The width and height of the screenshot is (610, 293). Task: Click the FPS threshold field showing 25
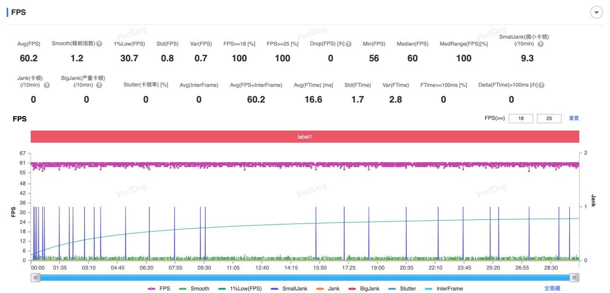[549, 118]
